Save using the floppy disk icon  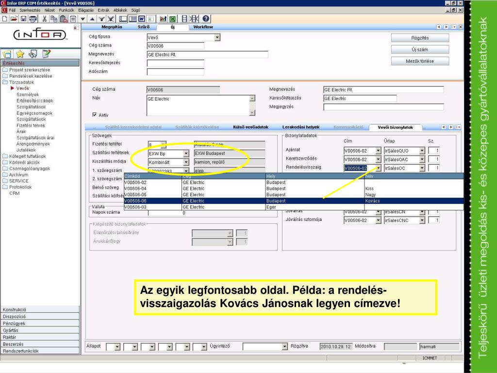(x=23, y=19)
